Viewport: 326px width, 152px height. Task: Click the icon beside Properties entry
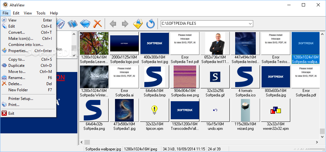(4, 50)
